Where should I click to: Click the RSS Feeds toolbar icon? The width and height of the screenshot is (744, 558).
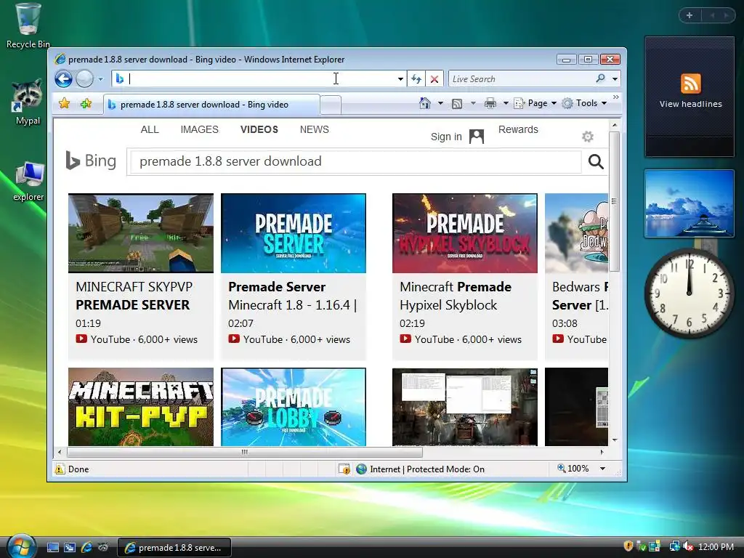click(457, 103)
